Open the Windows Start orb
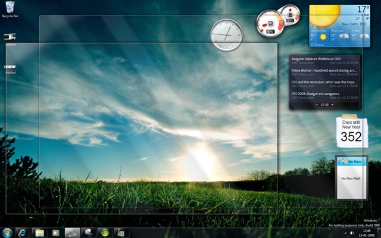Screen dimensions: 381x238 point(7,233)
